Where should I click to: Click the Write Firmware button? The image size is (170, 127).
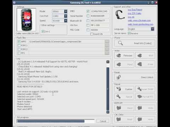click(x=124, y=55)
